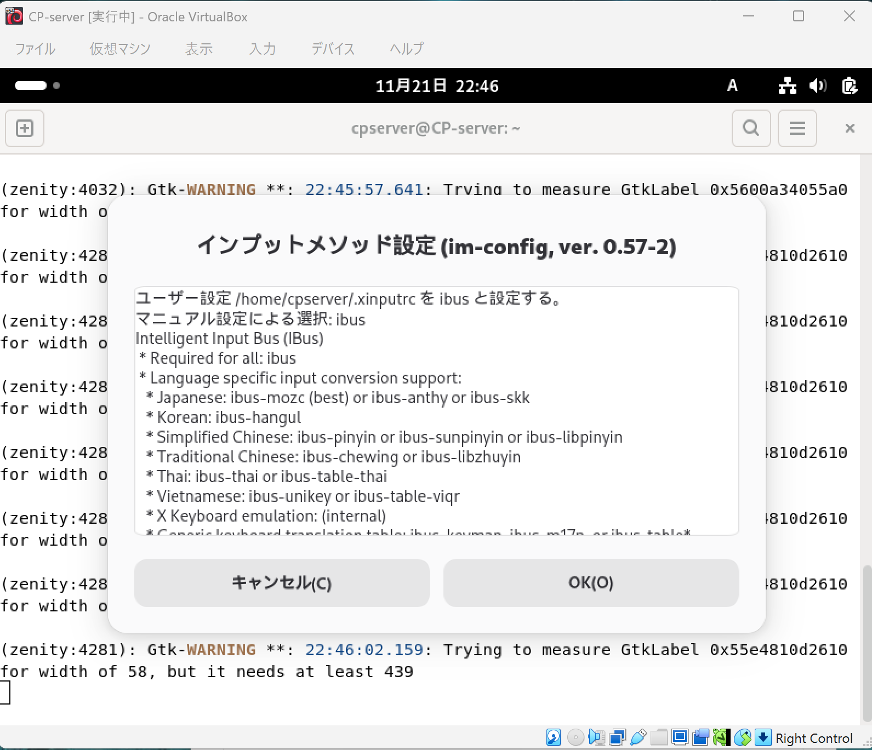Open the 表示 menu

coord(199,49)
